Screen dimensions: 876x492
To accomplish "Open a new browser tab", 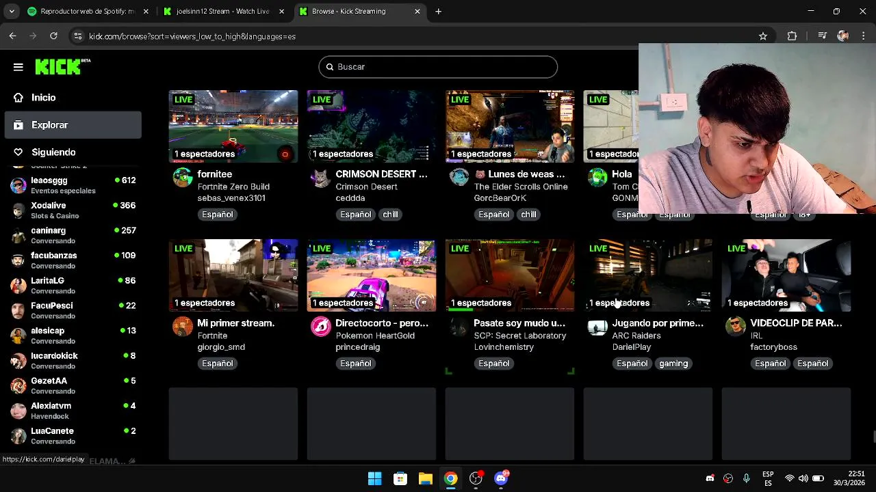I will [439, 12].
